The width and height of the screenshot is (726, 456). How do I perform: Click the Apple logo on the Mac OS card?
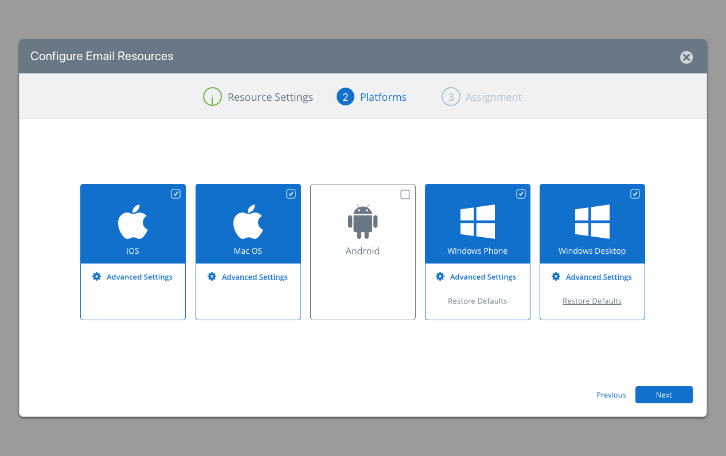(x=248, y=222)
